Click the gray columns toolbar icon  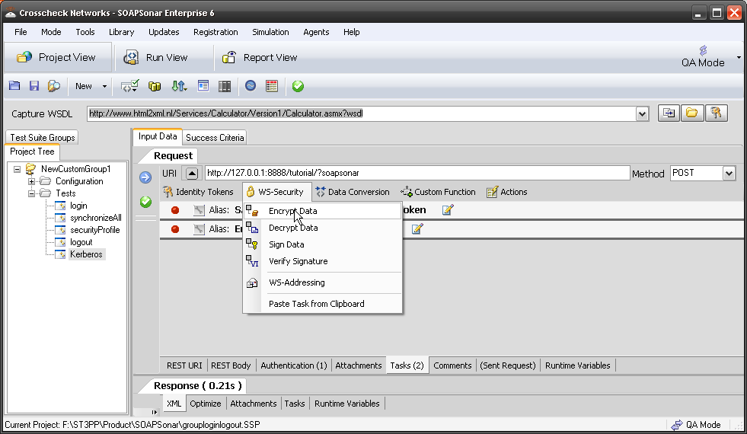(225, 86)
